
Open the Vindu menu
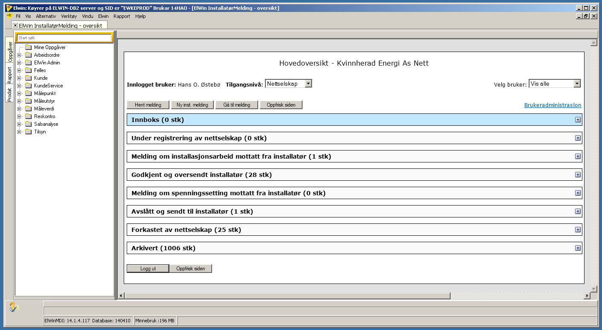87,16
